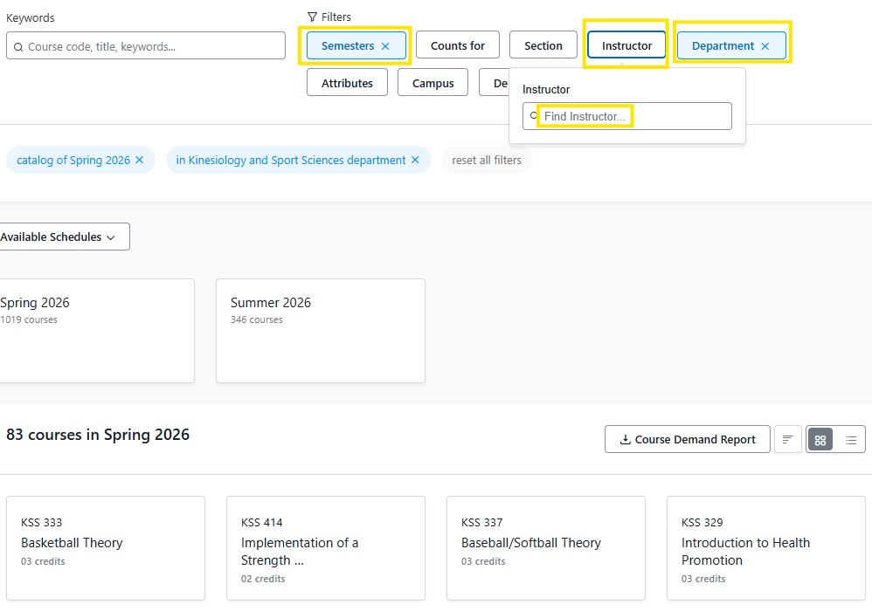
Task: Switch to grid view icon
Action: coord(820,440)
